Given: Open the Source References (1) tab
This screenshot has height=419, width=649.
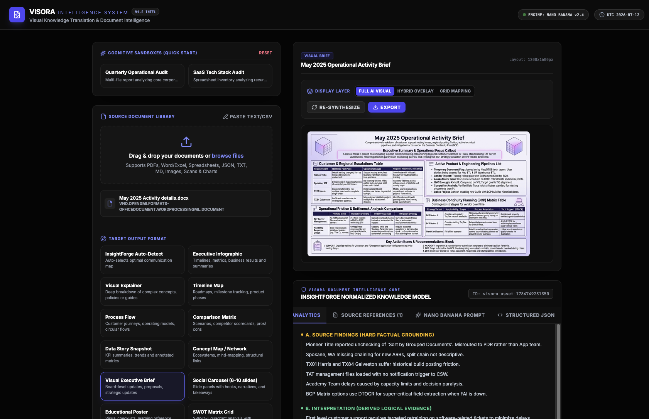Looking at the screenshot, I should click(x=368, y=315).
